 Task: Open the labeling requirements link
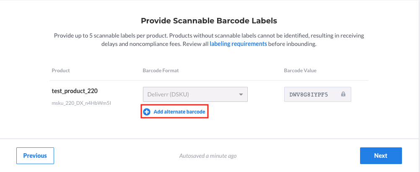tap(238, 44)
